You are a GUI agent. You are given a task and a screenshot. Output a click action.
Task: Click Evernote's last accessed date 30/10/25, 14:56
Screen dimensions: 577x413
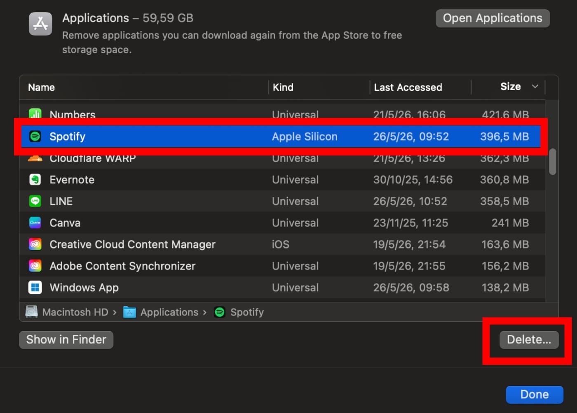[413, 180]
